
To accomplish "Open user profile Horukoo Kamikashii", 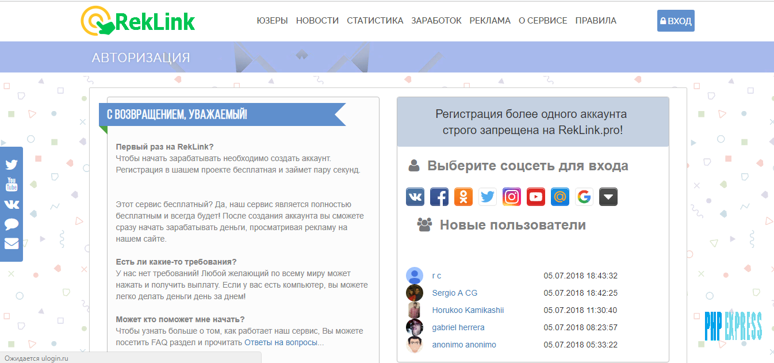I will (x=468, y=311).
